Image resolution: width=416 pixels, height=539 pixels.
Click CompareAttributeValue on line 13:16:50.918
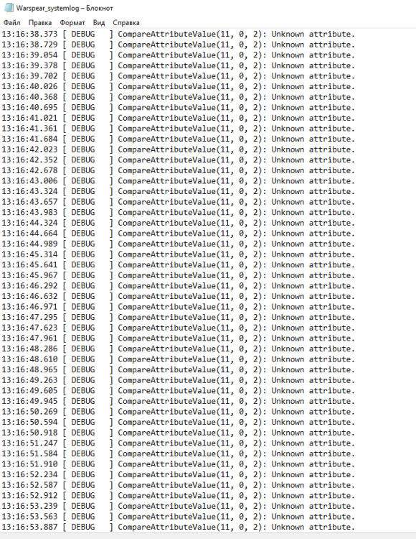click(x=166, y=433)
